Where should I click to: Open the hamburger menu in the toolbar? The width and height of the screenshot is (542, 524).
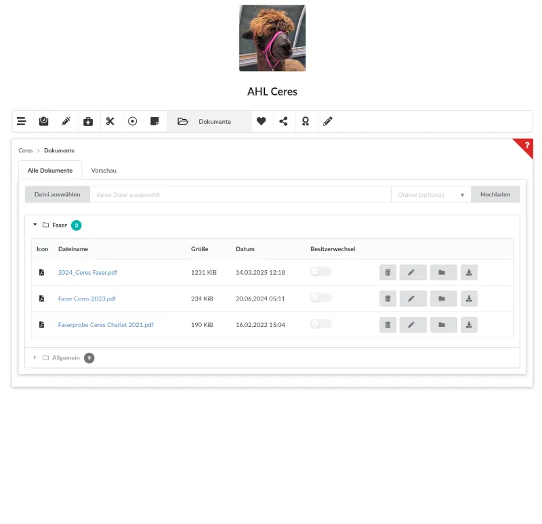(x=22, y=122)
